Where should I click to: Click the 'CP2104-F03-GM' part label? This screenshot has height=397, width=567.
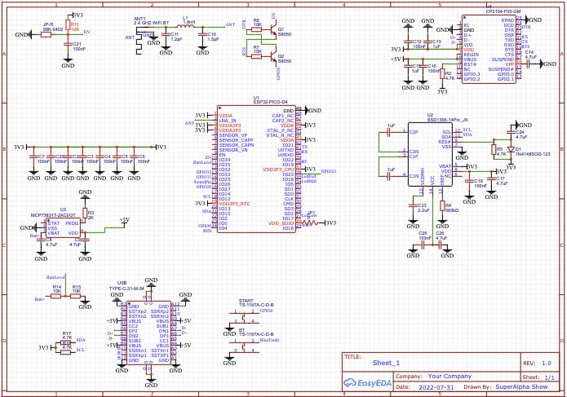[503, 11]
